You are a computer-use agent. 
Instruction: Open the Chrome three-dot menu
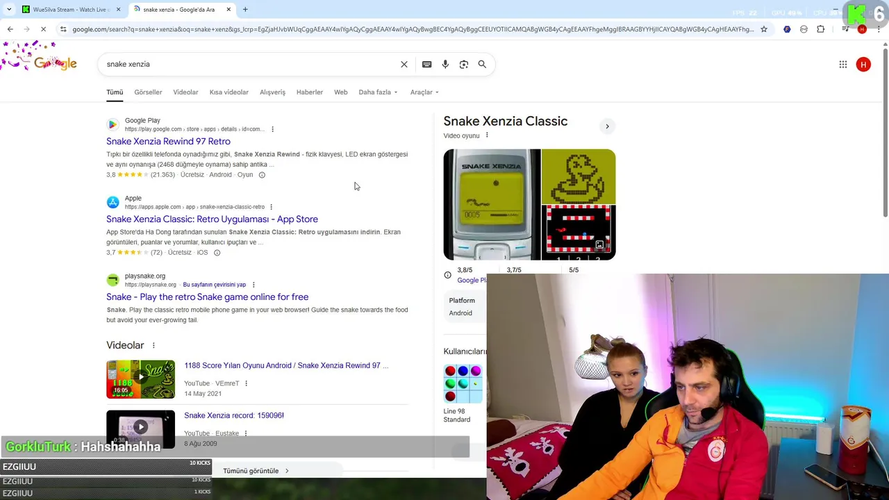coord(877,29)
